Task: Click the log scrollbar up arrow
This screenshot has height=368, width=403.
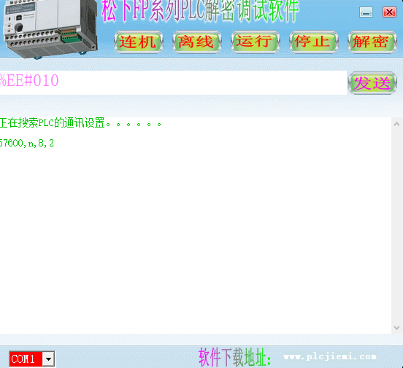Action: 397,124
